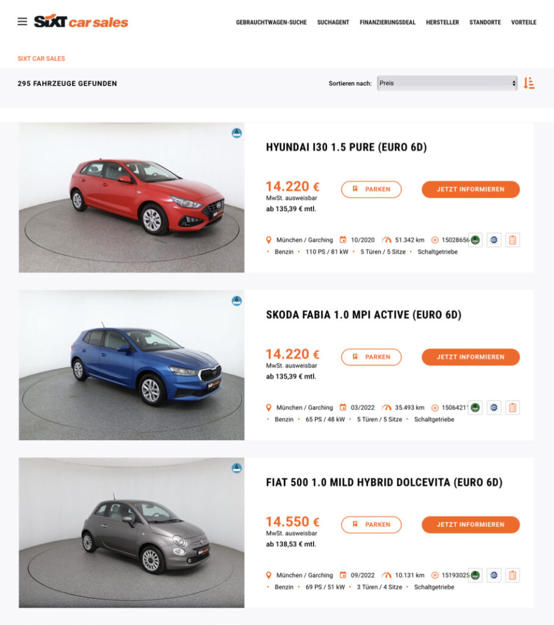Open the orange checklist icon for Skoda Fabia
Image resolution: width=554 pixels, height=625 pixels.
513,408
